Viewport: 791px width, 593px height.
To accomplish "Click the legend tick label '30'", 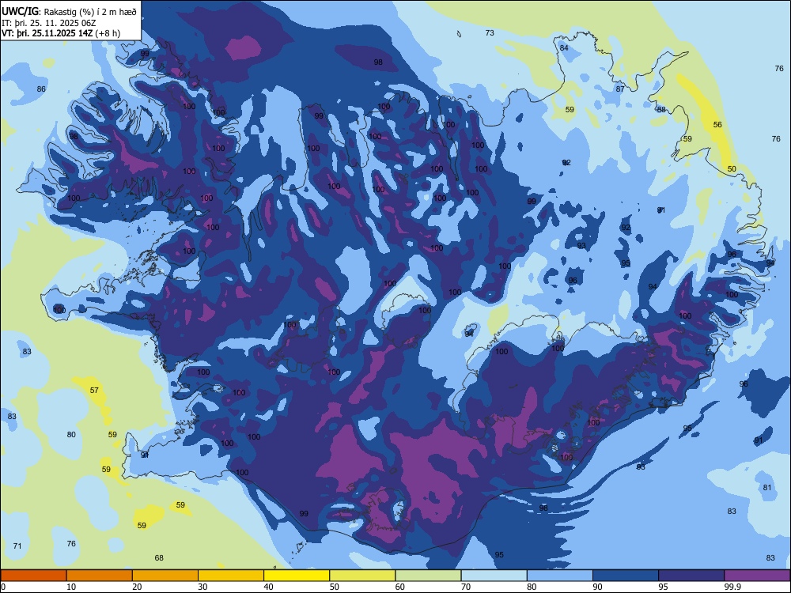I will 202,587.
